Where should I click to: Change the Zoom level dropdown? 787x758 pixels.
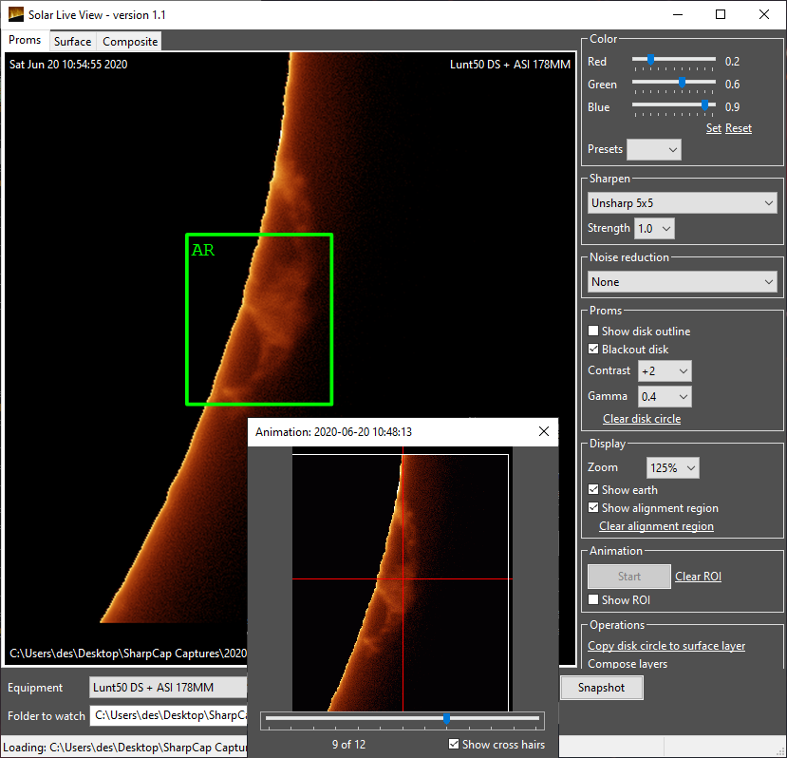[672, 467]
